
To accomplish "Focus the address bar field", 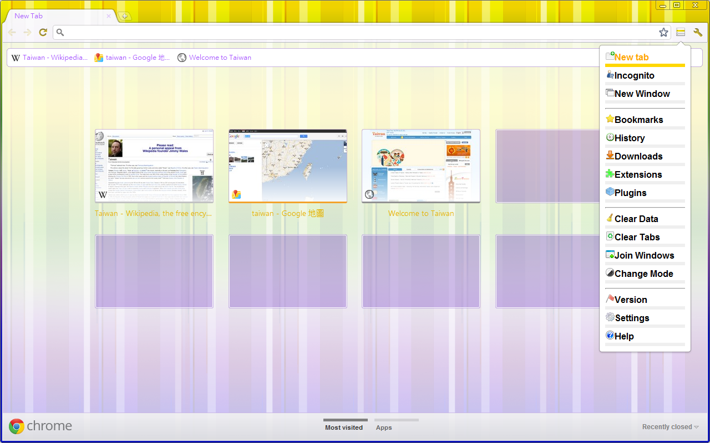I will pyautogui.click(x=362, y=33).
